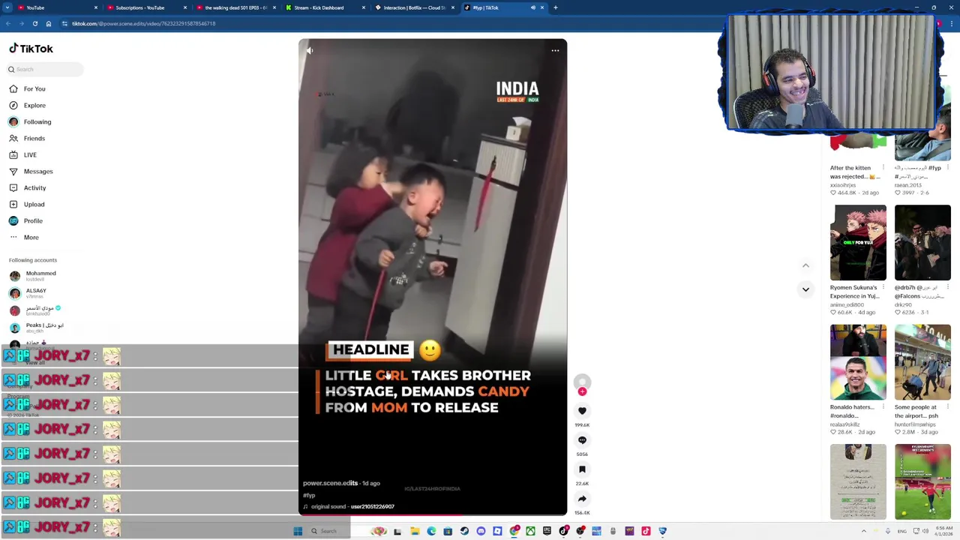Switch ENG input language in tray

click(902, 531)
